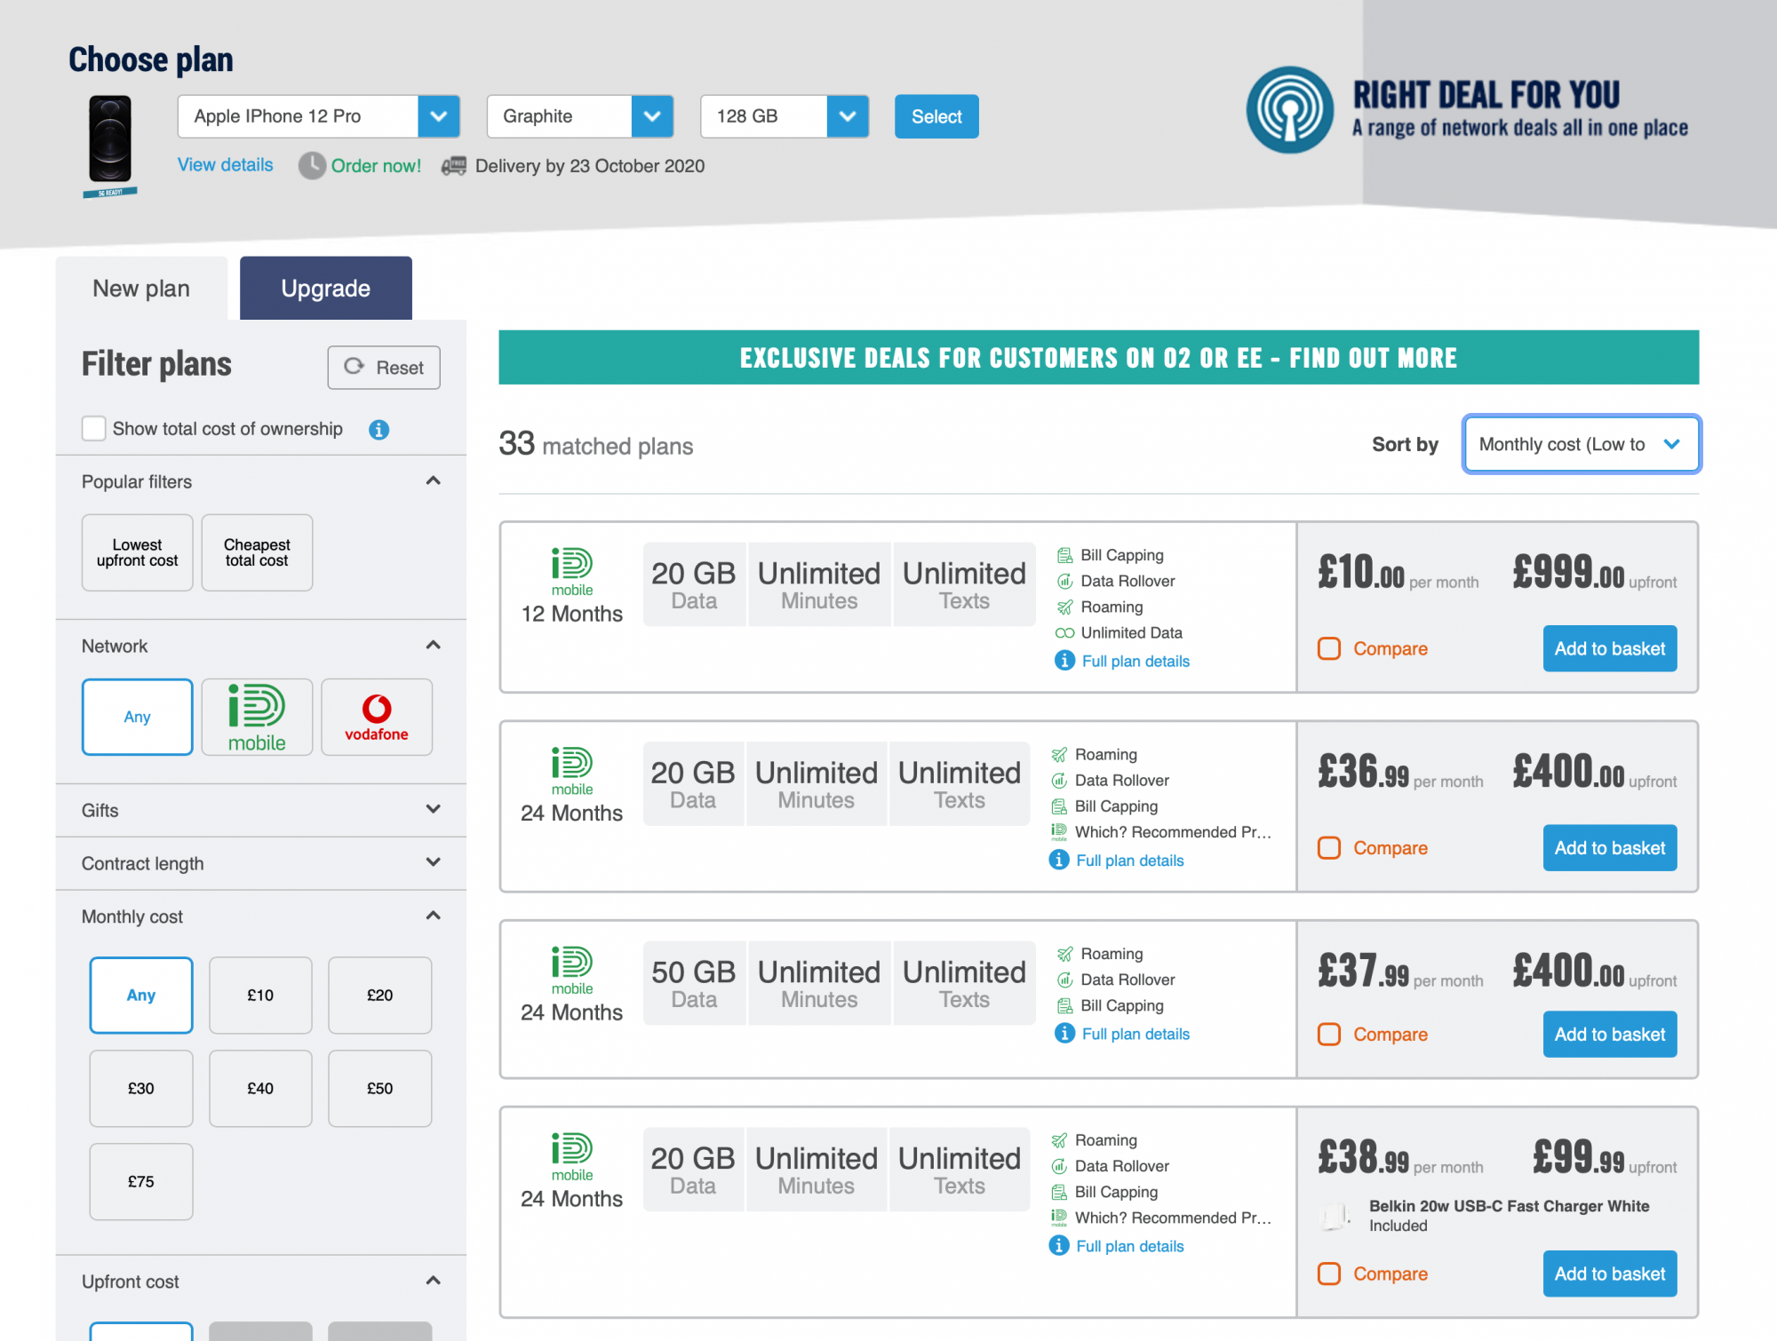The height and width of the screenshot is (1341, 1777).
Task: Click iD mobile logo on the £36.99 plan
Action: click(572, 772)
